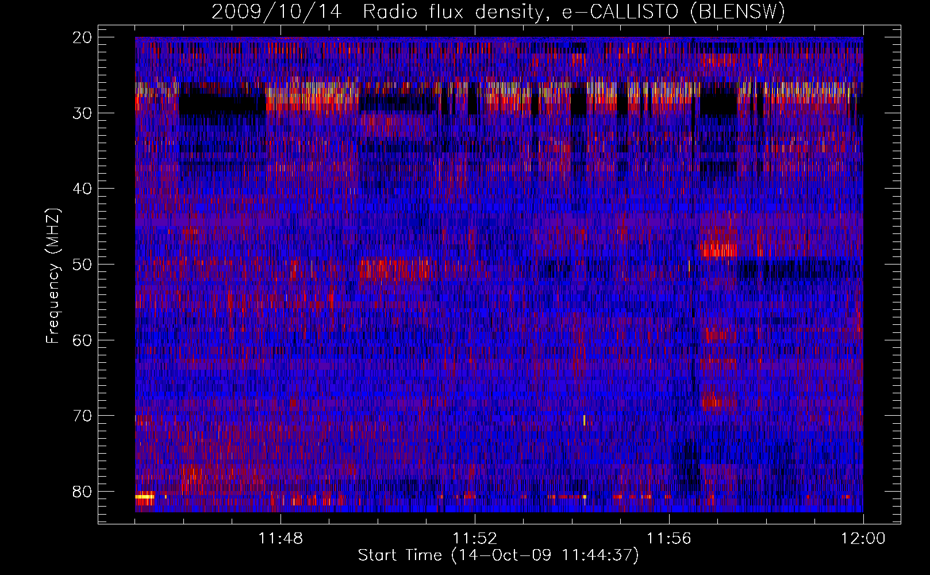Click the plot title "2009/10/14 Radio flux density, e-CALLISTO (BLENSW)"
The height and width of the screenshot is (575, 930).
[498, 11]
